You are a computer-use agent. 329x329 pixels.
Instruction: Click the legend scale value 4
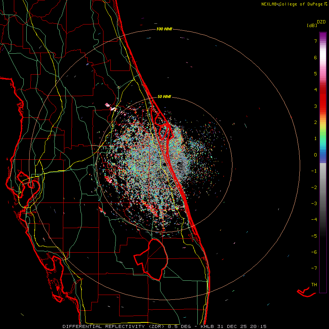point(315,90)
